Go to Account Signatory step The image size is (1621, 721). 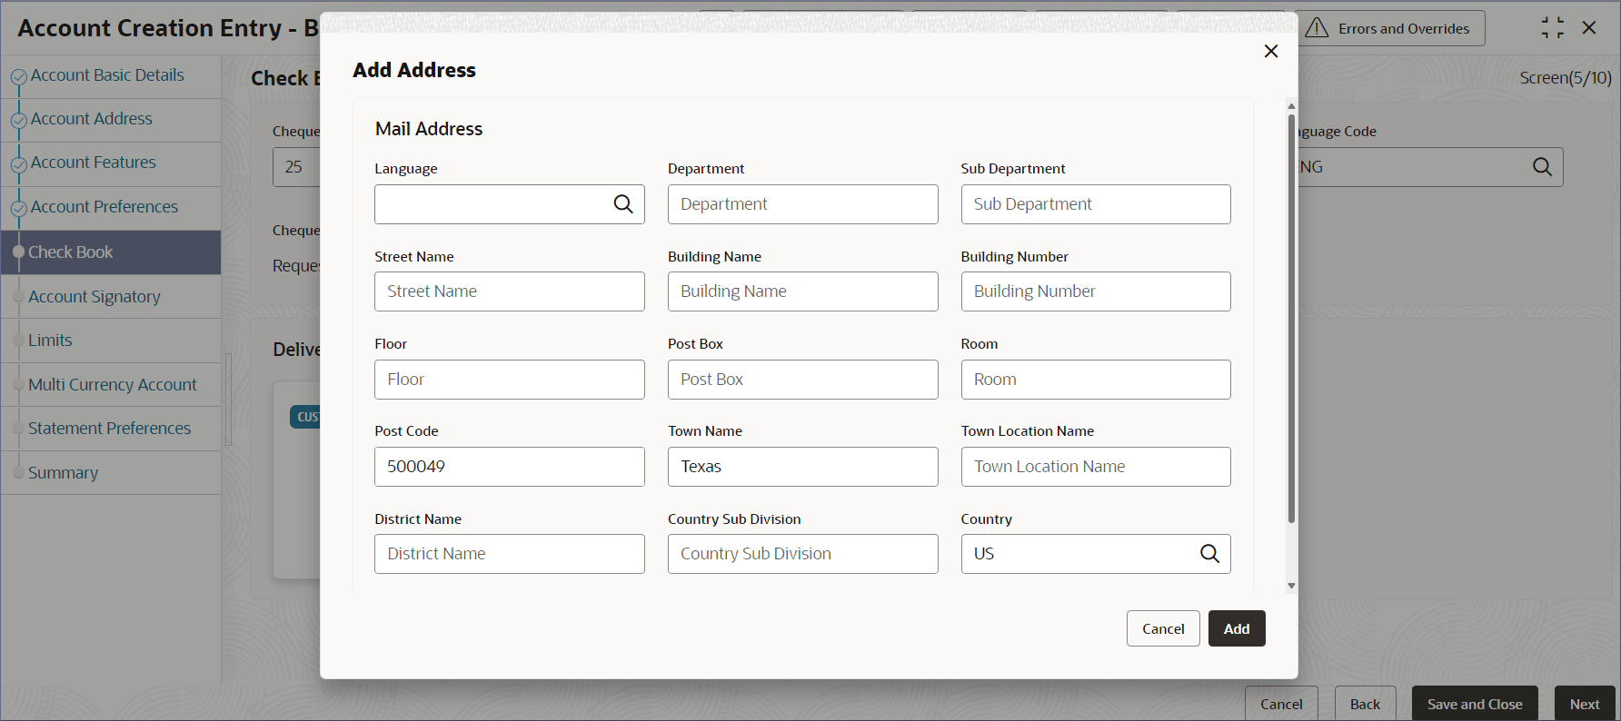[x=94, y=297]
